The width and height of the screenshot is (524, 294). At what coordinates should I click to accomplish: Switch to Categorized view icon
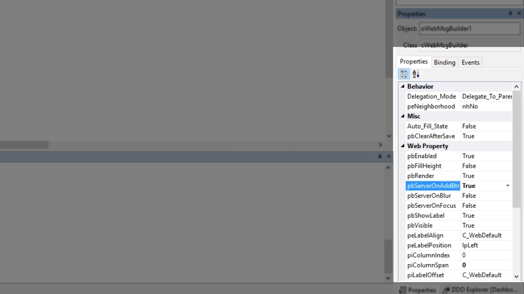[x=404, y=74]
